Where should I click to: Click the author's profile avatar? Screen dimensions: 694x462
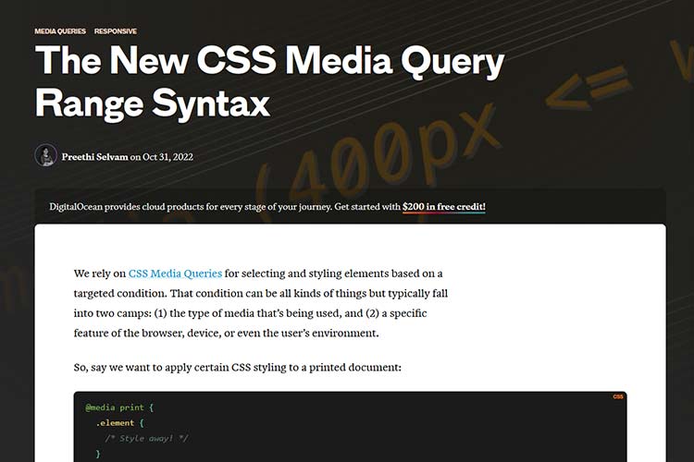46,155
